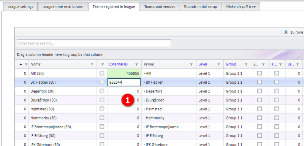This screenshot has width=304, height=146.
Task: Go to Rounds initial setup tab
Action: pyautogui.click(x=201, y=6)
